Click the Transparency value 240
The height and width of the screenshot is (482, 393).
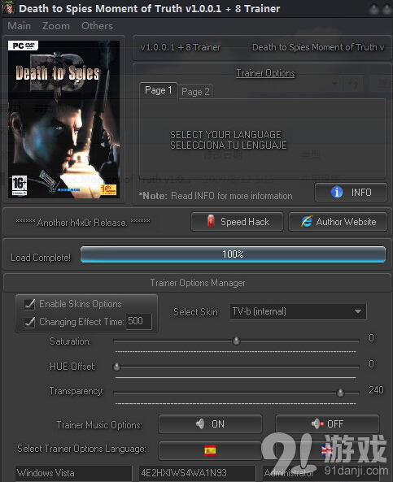[376, 390]
